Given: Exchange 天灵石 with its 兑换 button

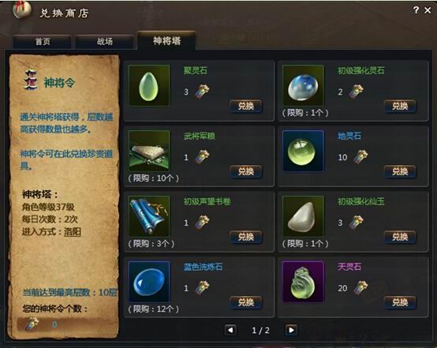Looking at the screenshot, I should [400, 302].
